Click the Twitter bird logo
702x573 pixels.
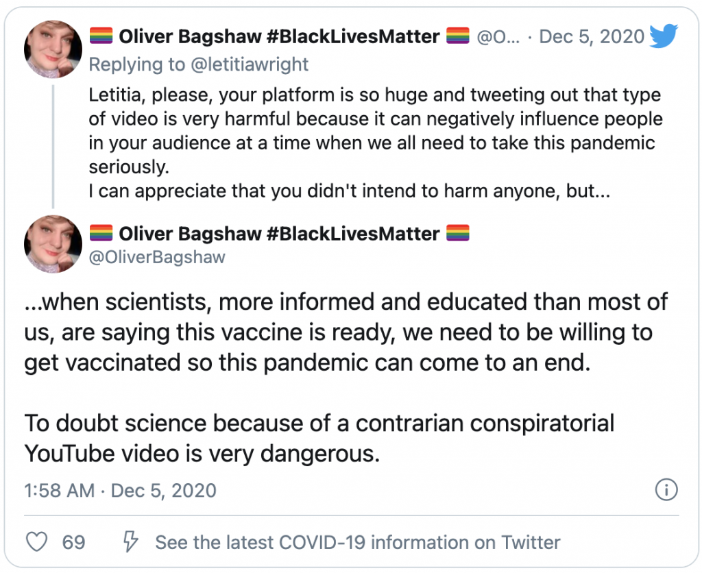[664, 37]
